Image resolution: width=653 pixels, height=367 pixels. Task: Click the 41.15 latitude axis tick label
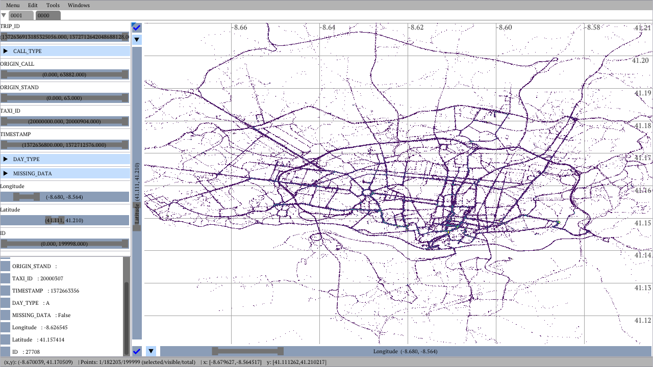[642, 223]
